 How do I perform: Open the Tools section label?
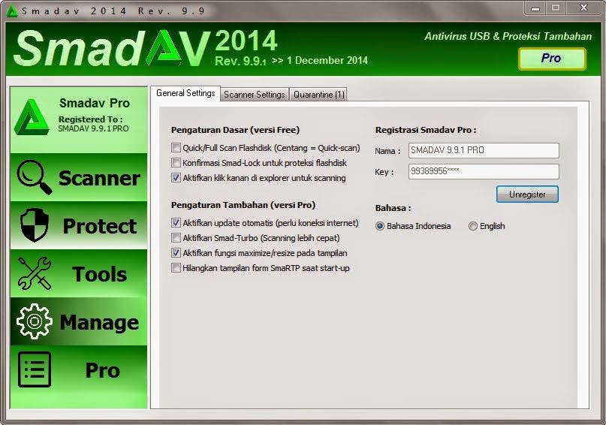click(x=99, y=274)
